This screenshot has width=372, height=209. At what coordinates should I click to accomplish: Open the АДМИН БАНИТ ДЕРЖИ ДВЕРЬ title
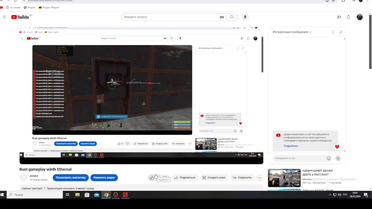pyautogui.click(x=317, y=173)
